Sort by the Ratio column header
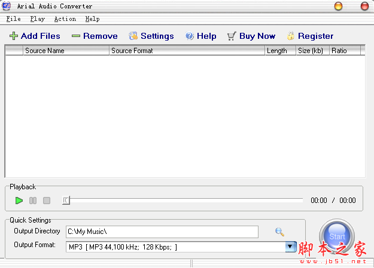 tap(345, 51)
